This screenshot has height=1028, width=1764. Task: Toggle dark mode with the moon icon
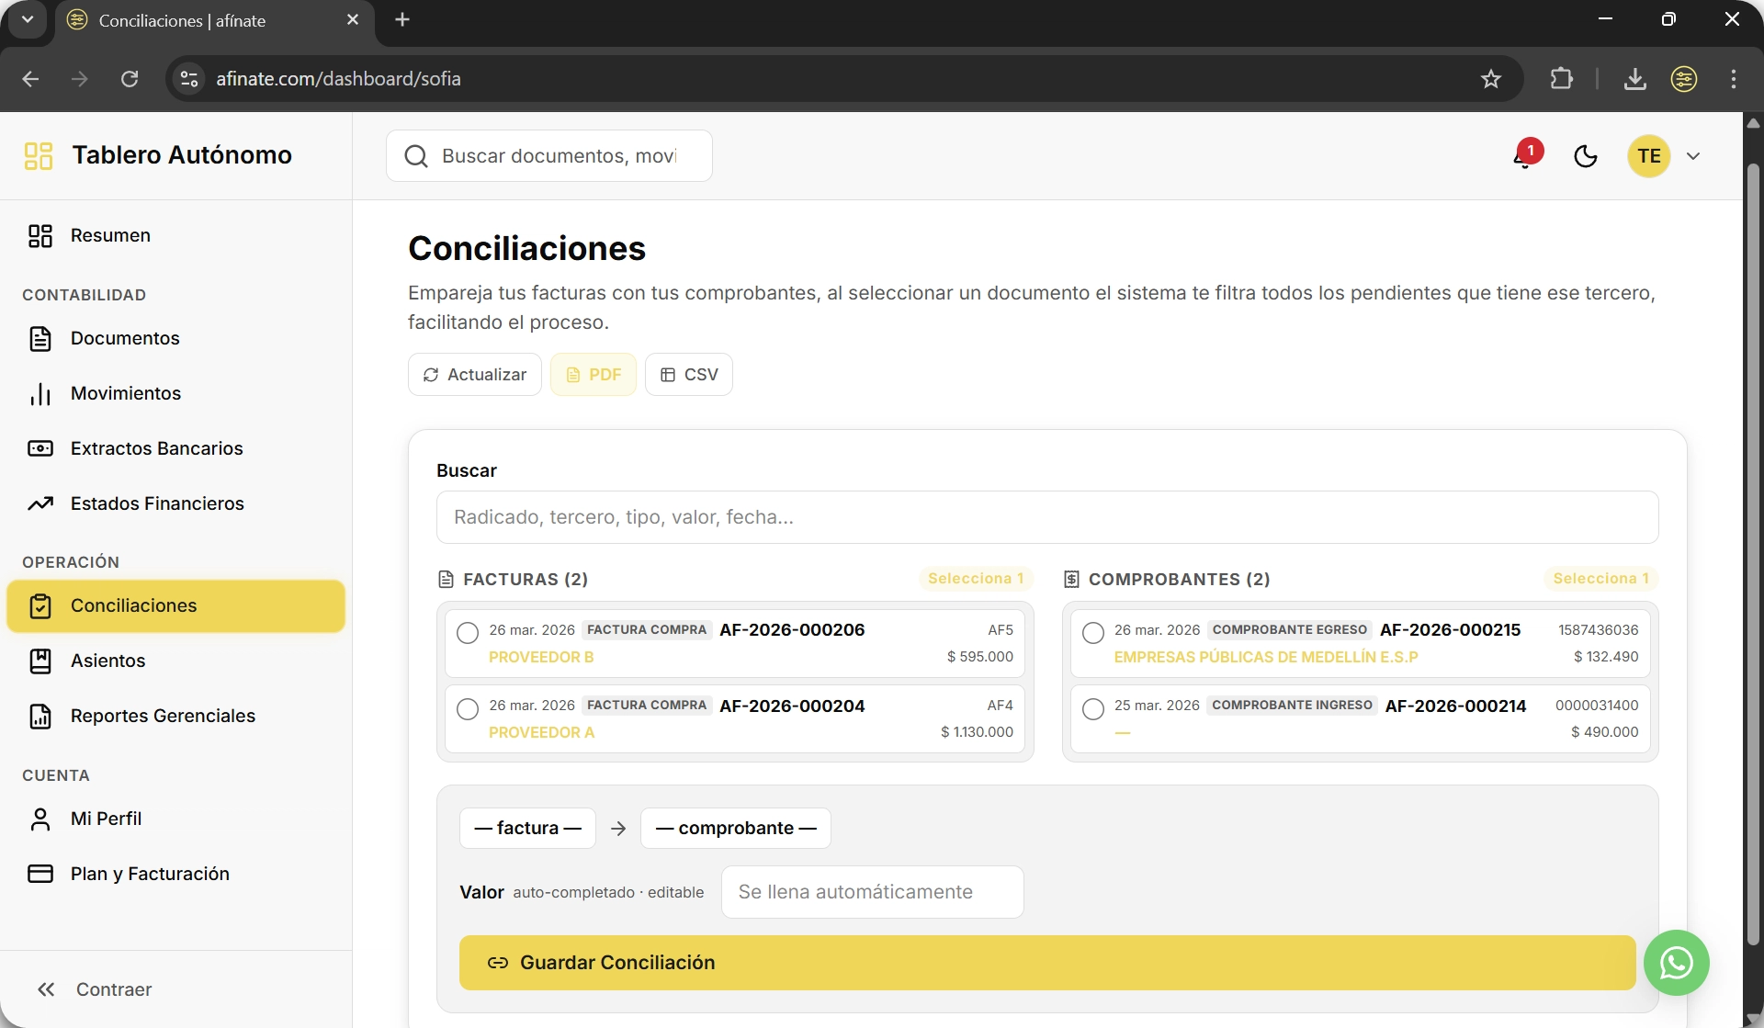pos(1588,156)
